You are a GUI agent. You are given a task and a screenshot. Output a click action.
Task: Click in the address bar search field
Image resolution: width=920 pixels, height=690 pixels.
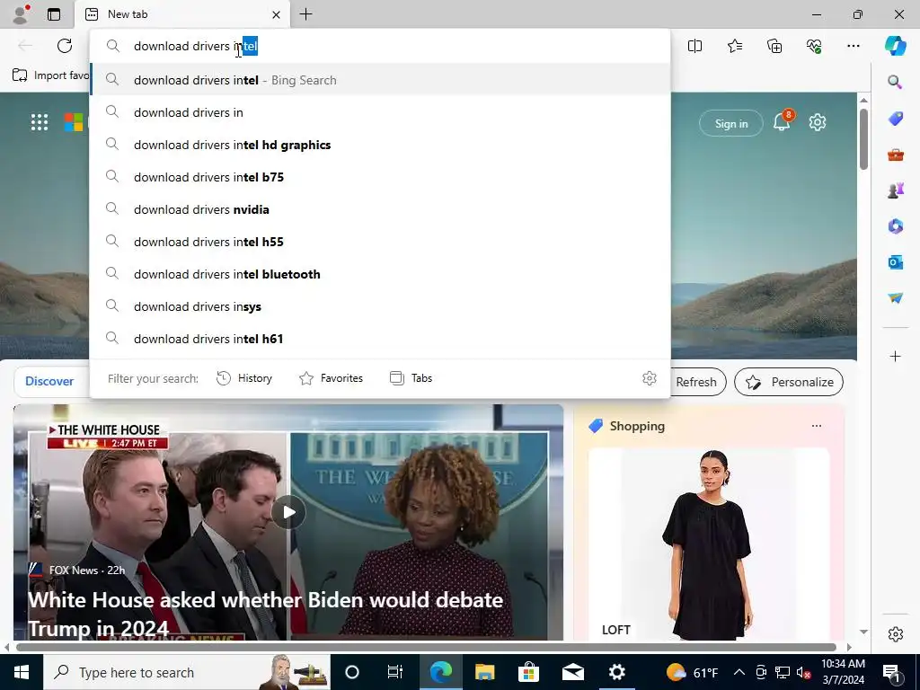click(380, 46)
